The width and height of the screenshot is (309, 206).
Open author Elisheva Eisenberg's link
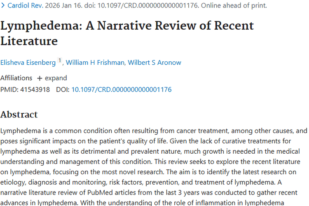[x=28, y=63]
